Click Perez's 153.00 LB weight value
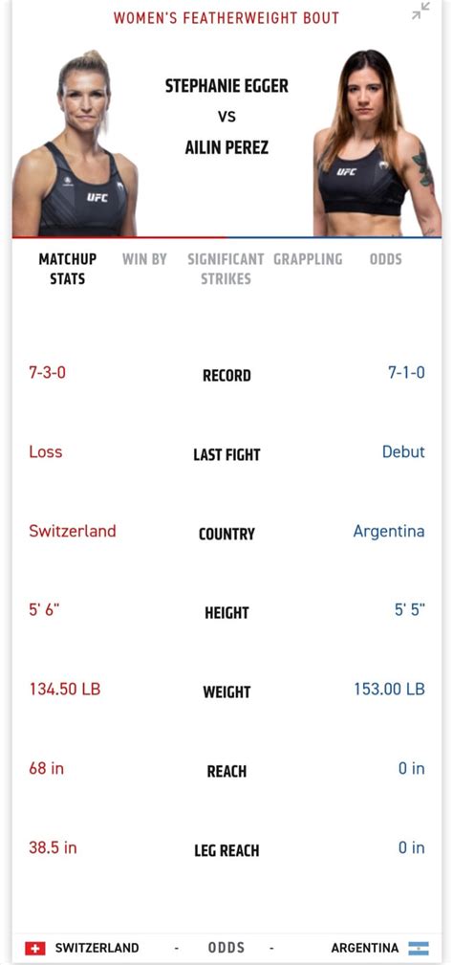This screenshot has height=965, width=453. tap(389, 689)
